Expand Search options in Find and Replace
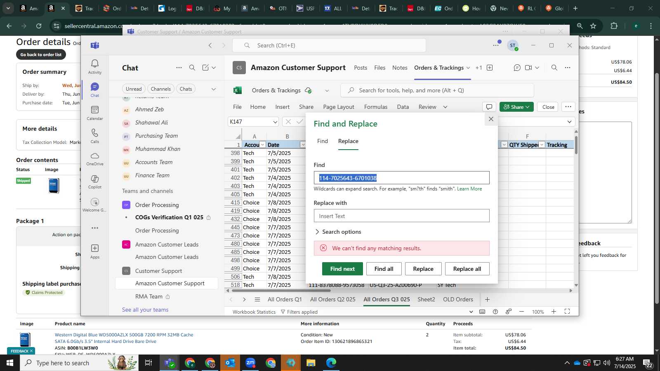Image resolution: width=660 pixels, height=371 pixels. click(x=338, y=232)
